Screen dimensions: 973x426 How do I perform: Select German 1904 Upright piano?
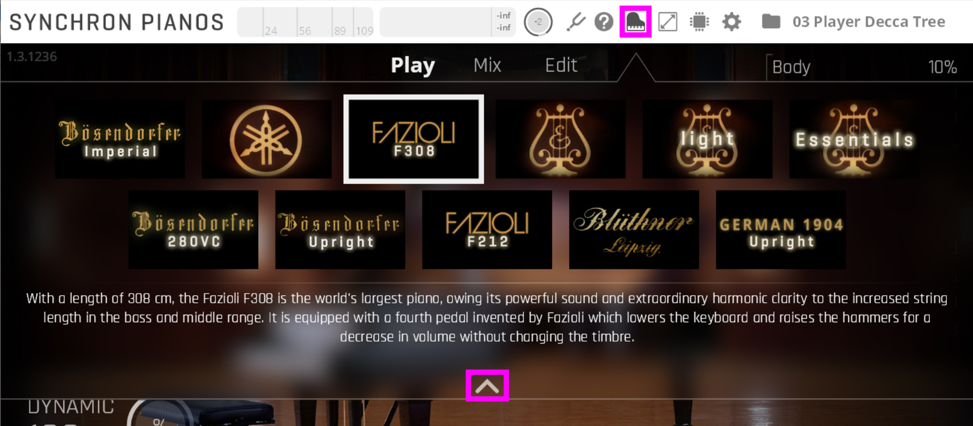(781, 230)
